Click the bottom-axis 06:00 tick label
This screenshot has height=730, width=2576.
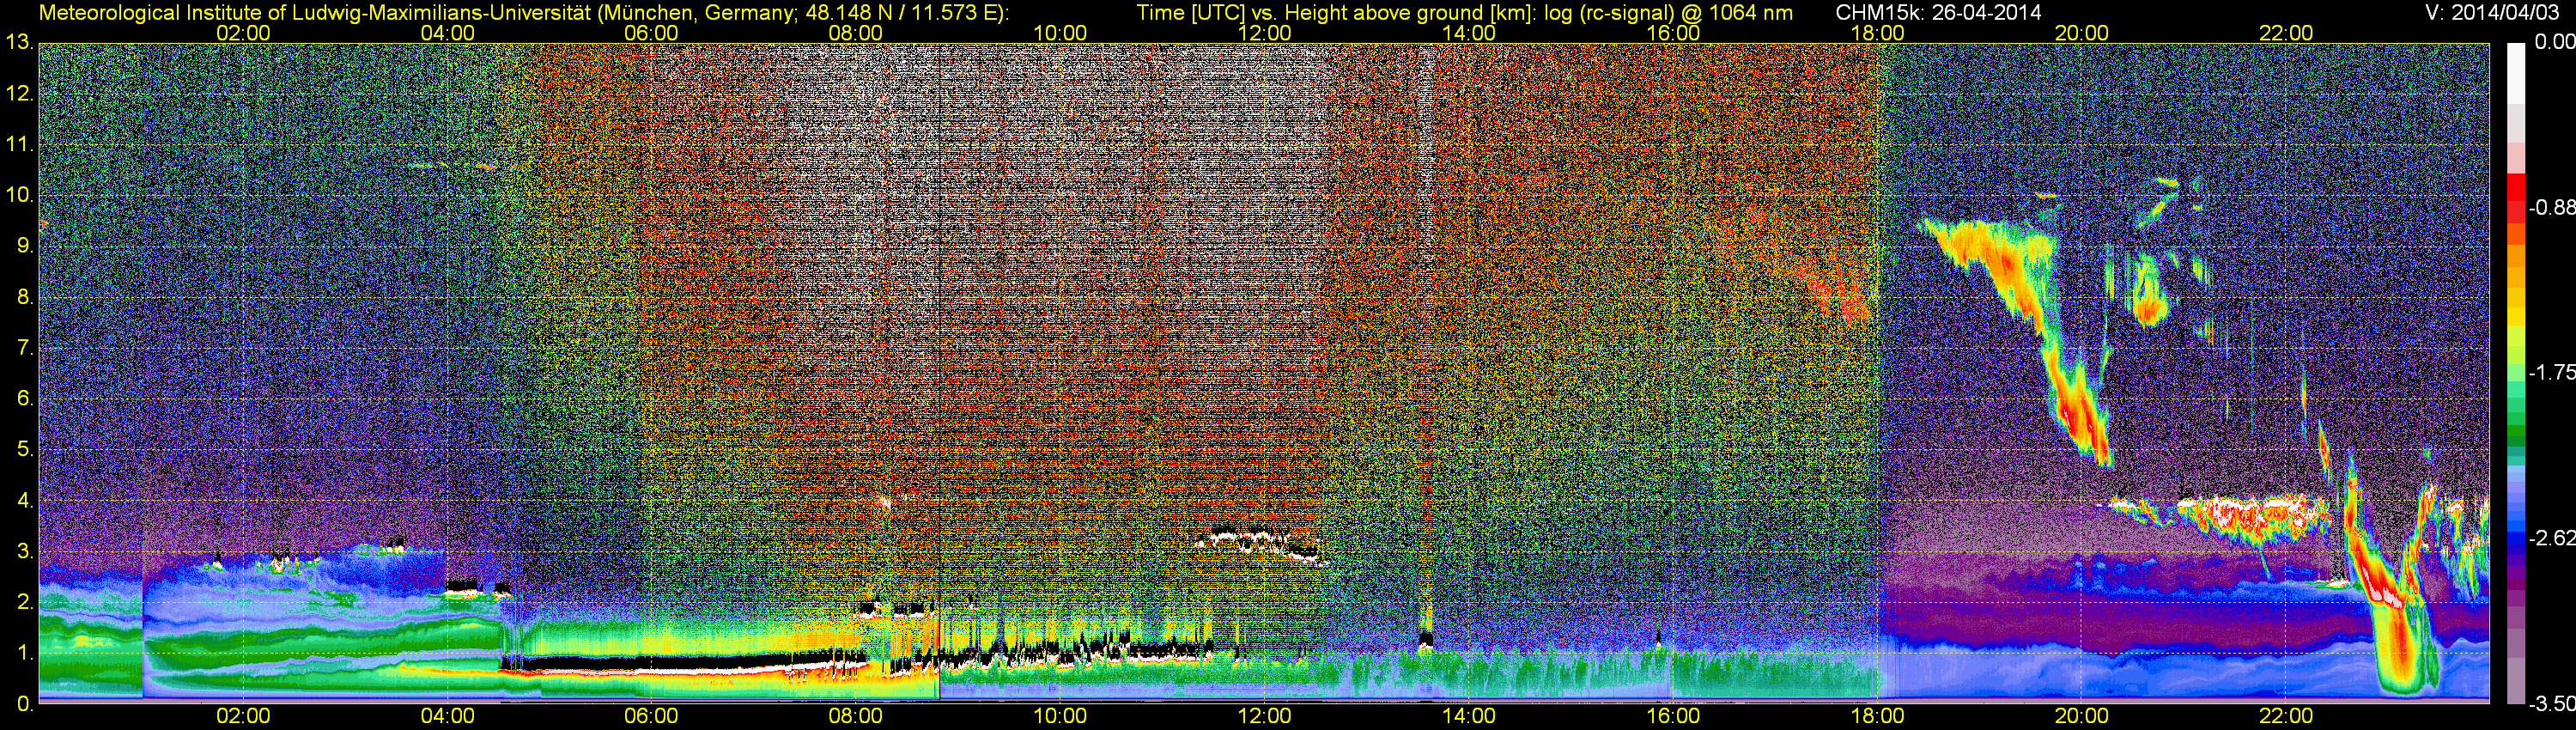[651, 716]
